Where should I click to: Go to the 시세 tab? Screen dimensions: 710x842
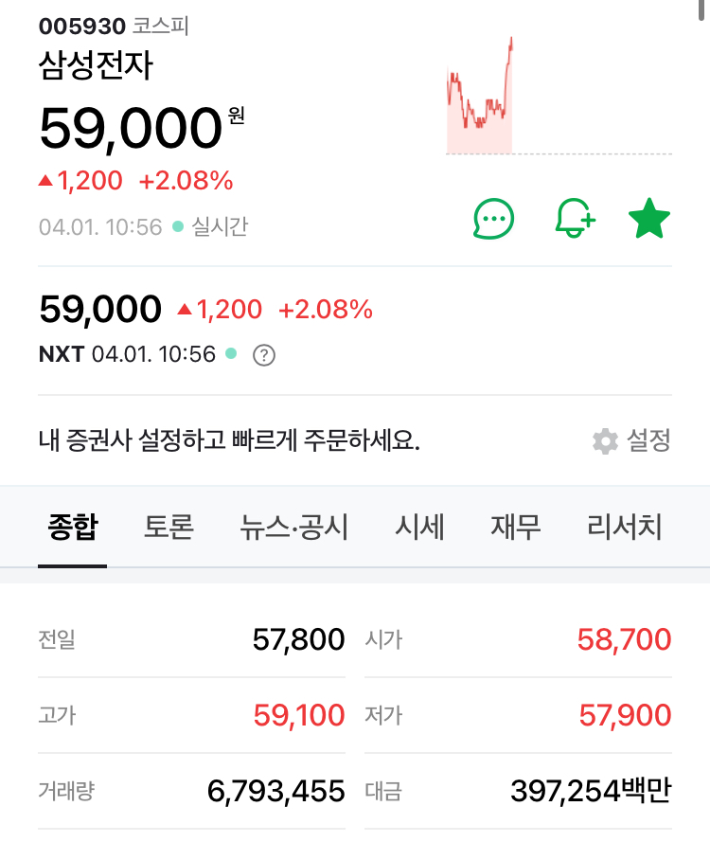pos(419,527)
